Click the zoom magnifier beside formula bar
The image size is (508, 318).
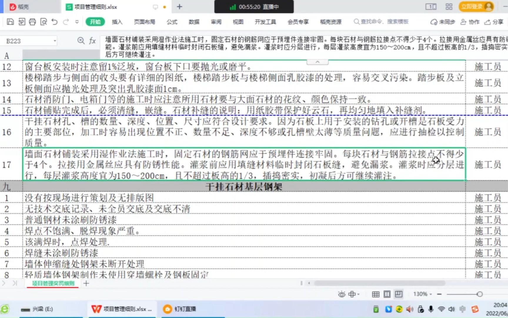pyautogui.click(x=81, y=41)
